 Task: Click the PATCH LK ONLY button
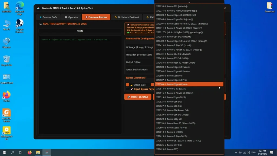[138, 97]
